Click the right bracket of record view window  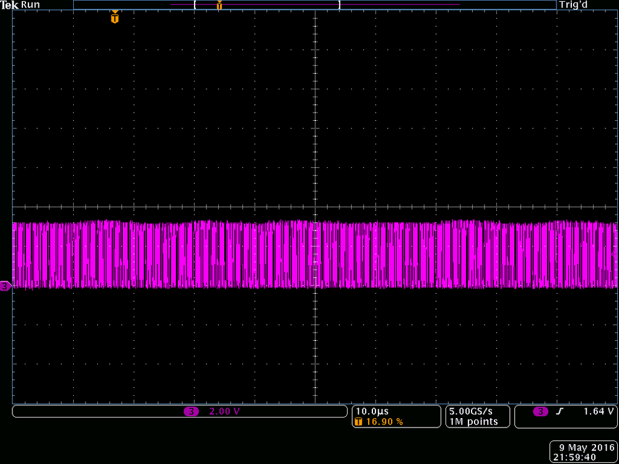[339, 5]
